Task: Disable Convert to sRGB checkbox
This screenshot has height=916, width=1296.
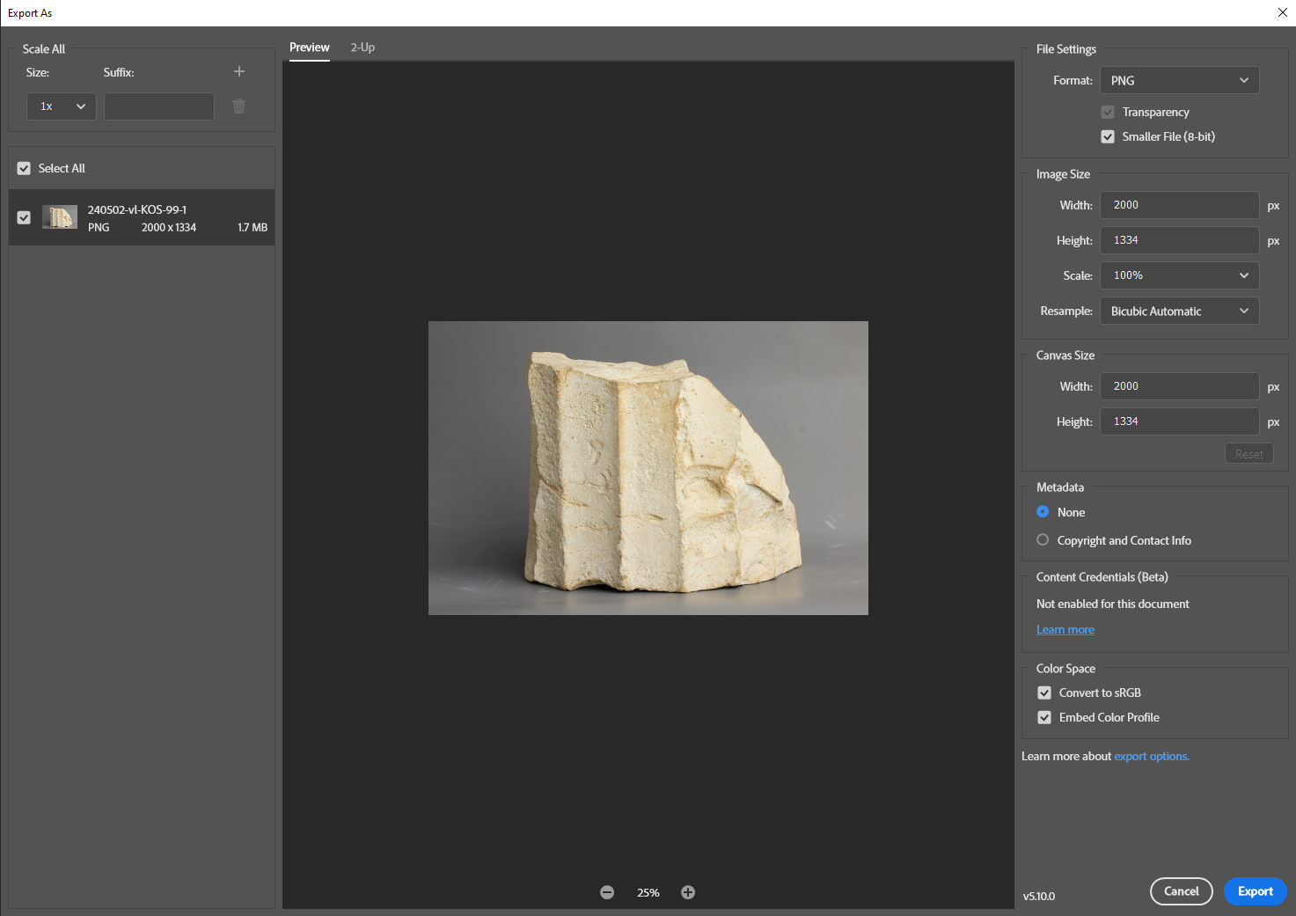Action: coord(1044,692)
